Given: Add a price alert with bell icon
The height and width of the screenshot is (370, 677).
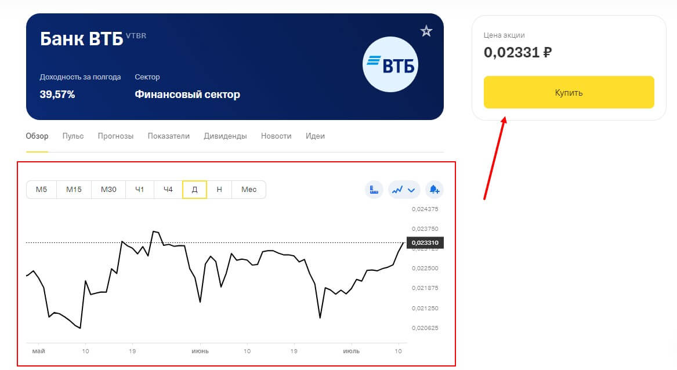Looking at the screenshot, I should (x=435, y=190).
